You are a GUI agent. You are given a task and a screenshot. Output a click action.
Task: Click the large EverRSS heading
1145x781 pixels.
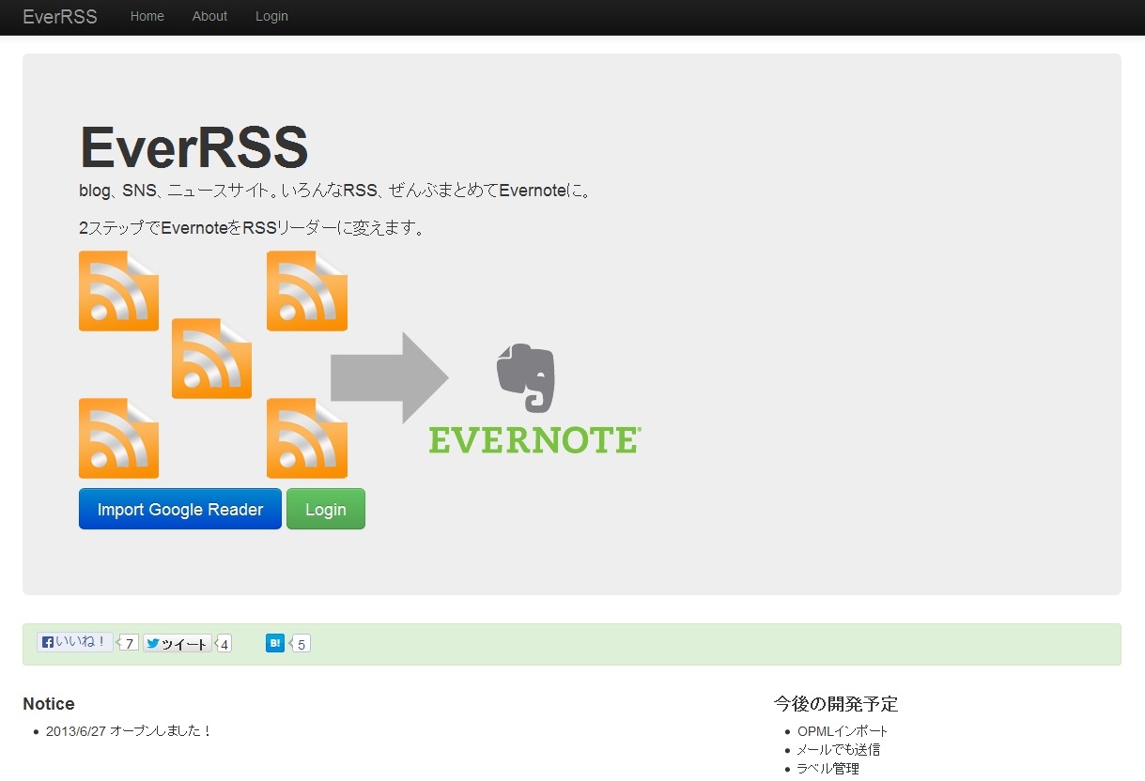coord(194,147)
